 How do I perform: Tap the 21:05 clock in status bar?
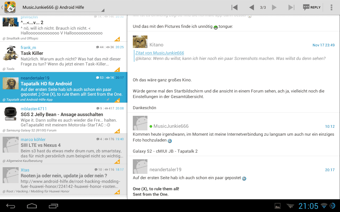tap(308, 206)
